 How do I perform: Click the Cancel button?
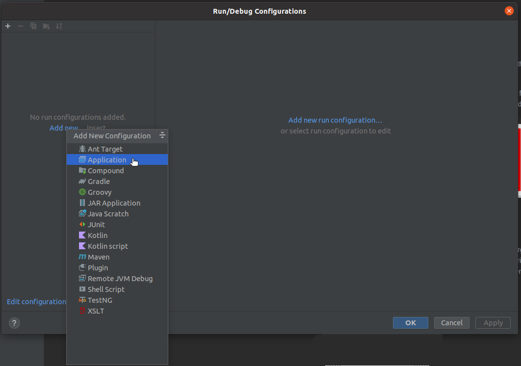[451, 323]
